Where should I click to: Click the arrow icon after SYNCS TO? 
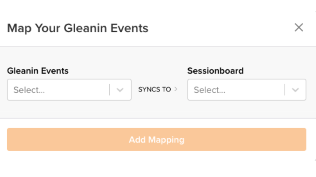coord(176,89)
